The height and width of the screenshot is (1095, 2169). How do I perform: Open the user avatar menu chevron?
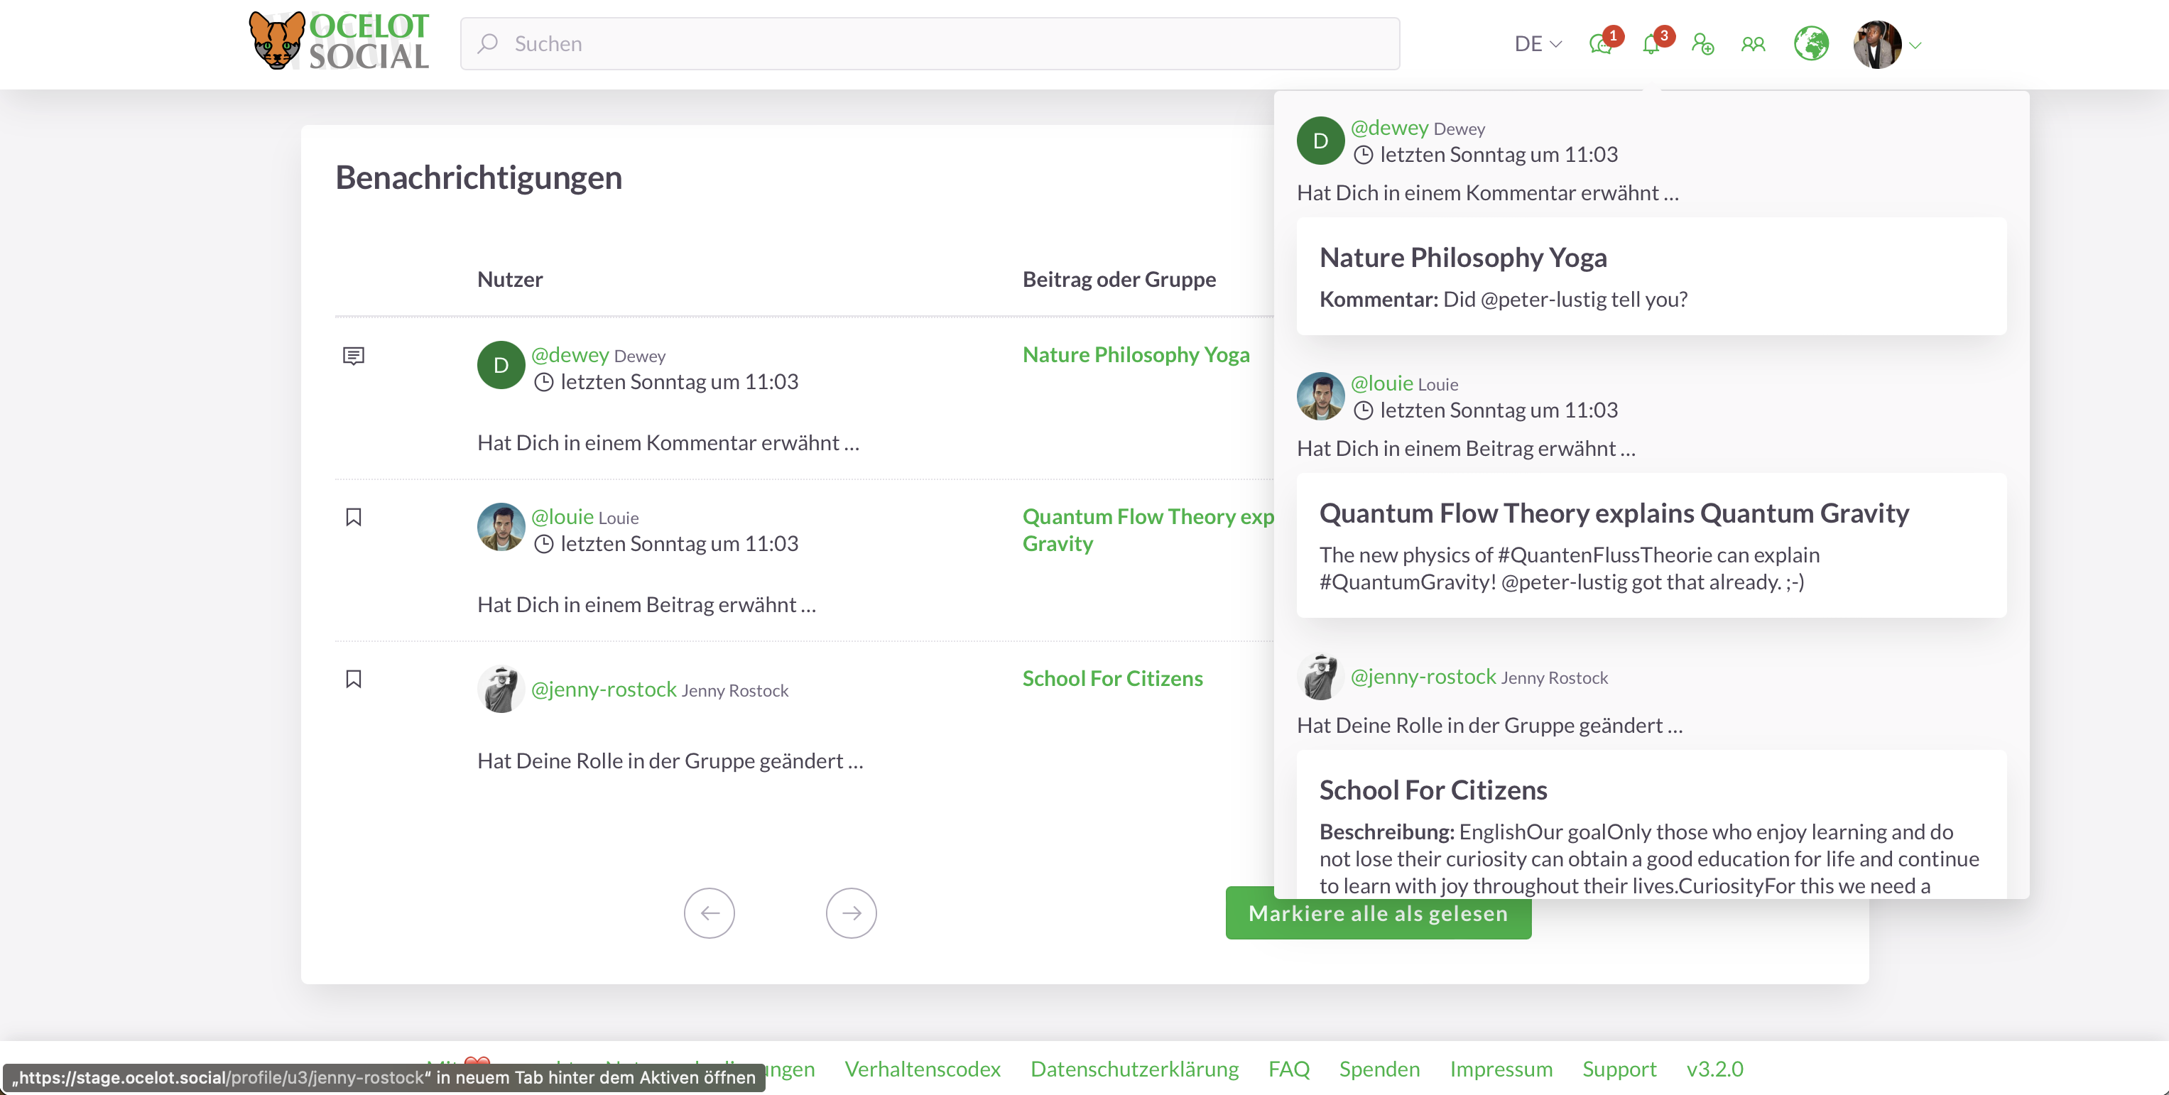(x=1915, y=45)
